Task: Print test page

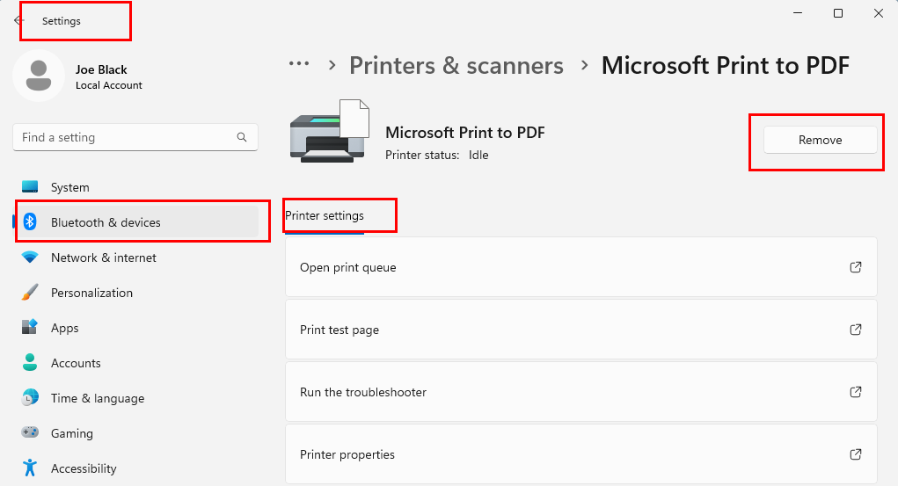Action: (x=581, y=330)
